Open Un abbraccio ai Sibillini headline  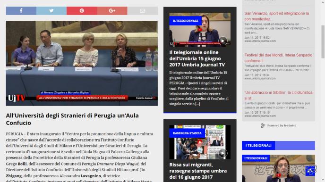278,95
